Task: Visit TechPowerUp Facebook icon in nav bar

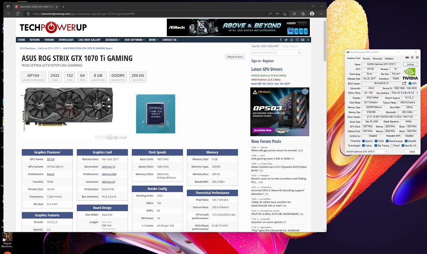Action: pos(281,40)
